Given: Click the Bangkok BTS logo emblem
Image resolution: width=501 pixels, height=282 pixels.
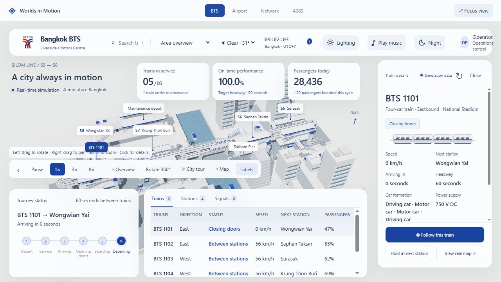Looking at the screenshot, I should (27, 42).
